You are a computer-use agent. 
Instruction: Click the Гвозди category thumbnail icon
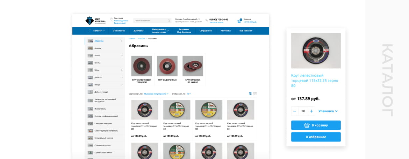tap(90, 85)
